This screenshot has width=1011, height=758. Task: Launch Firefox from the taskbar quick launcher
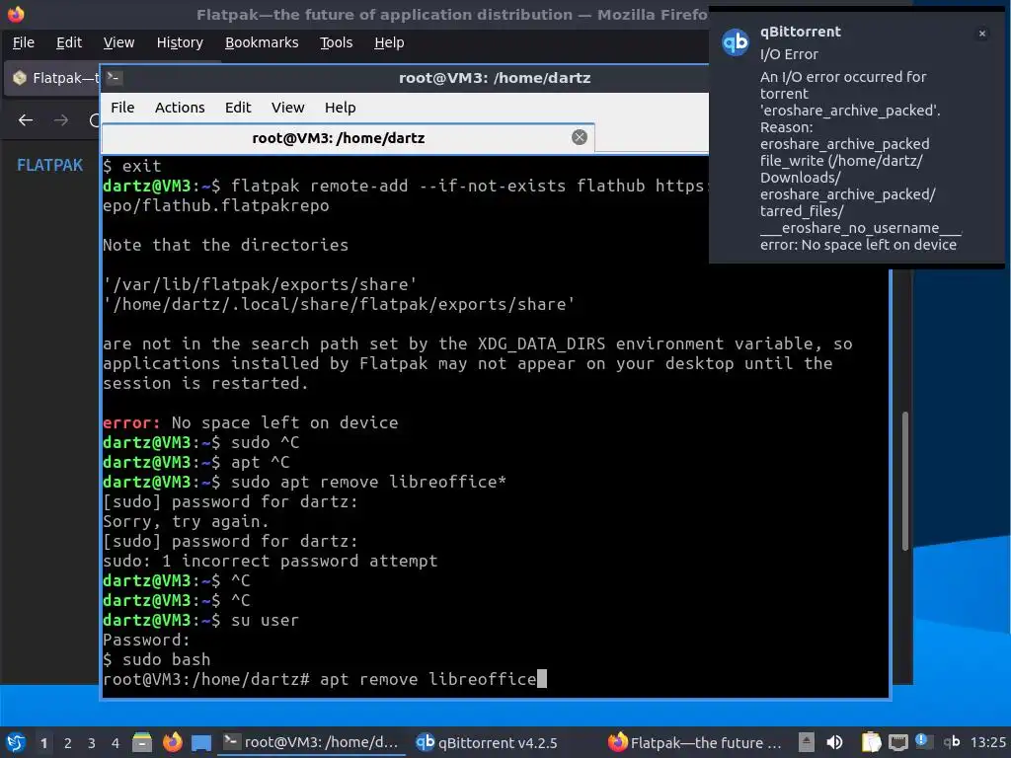[x=172, y=742]
